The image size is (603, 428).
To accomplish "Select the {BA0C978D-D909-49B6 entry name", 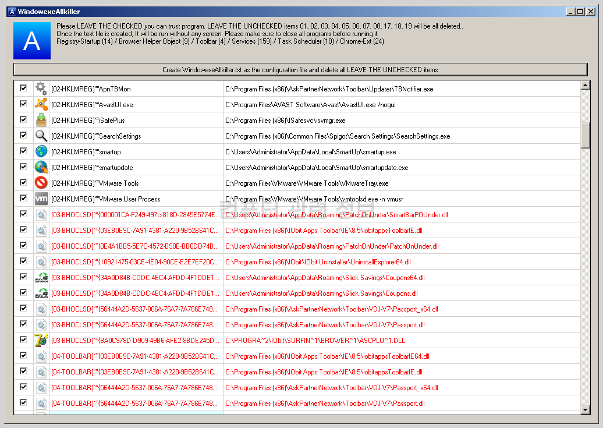I will tap(135, 341).
